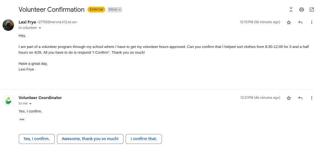Click Lexi Frye's profile photo
Image resolution: width=320 pixels, height=149 pixels.
[x=8, y=25]
